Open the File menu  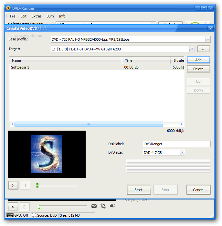point(13,16)
